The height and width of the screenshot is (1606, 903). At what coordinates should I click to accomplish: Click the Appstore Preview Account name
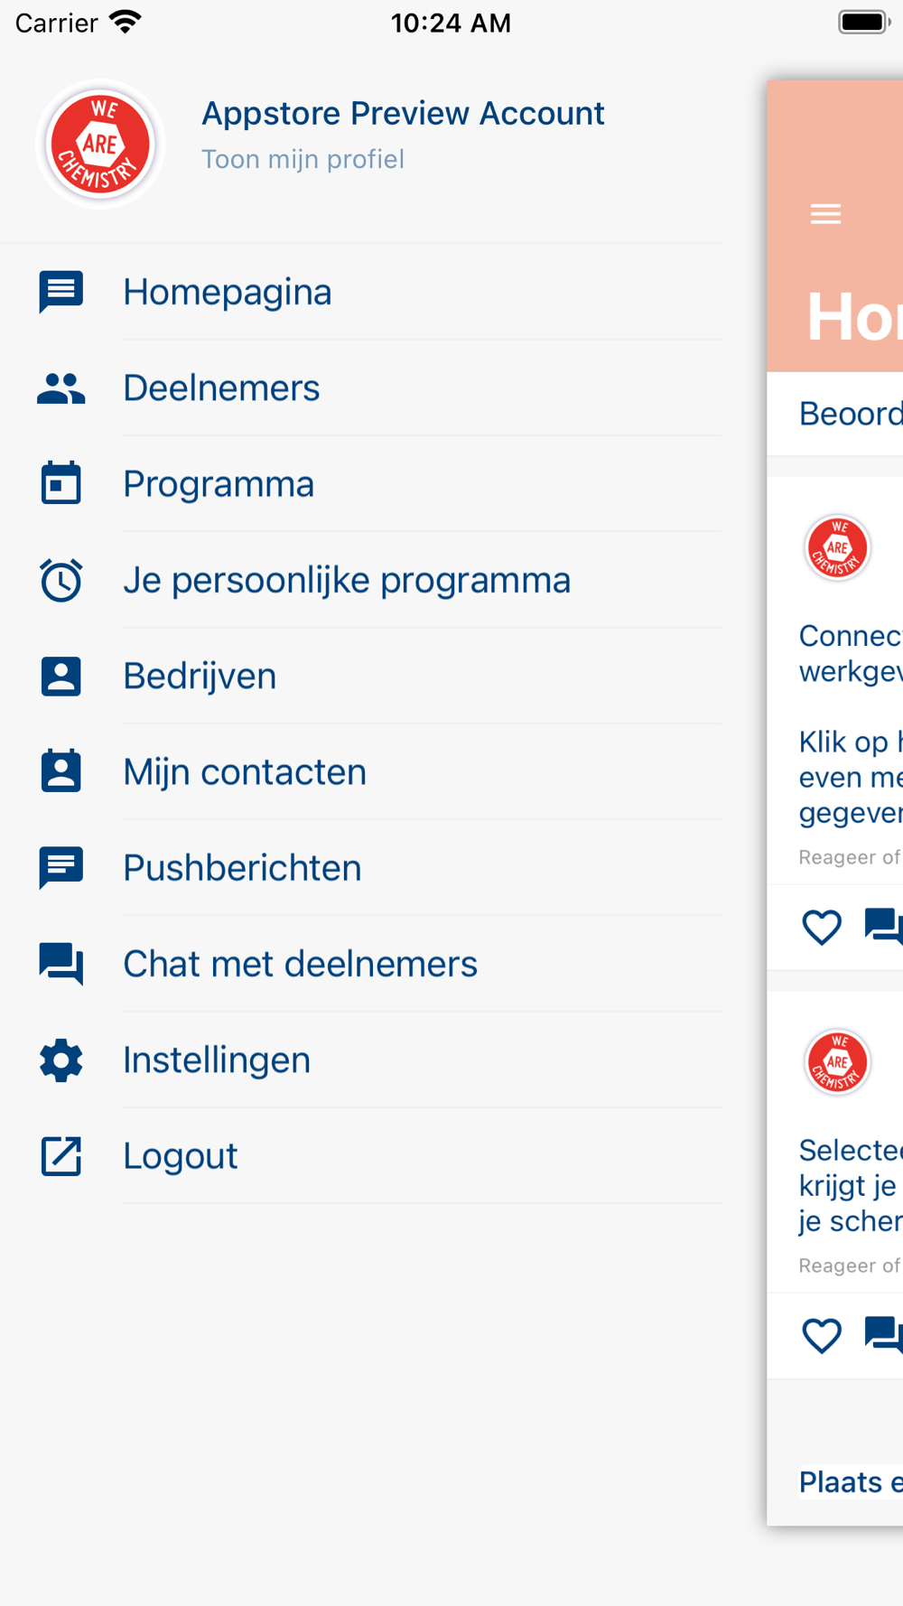pos(403,114)
